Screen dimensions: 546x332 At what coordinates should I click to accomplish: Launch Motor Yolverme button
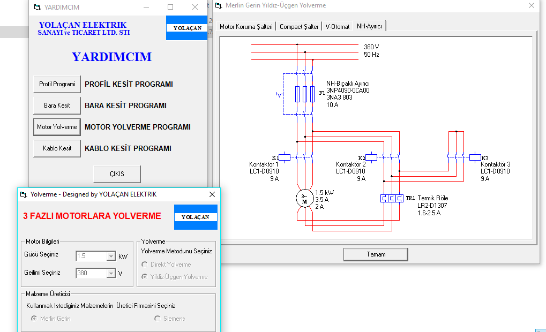[57, 127]
